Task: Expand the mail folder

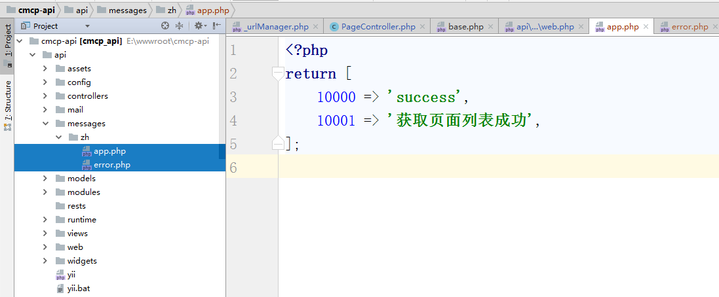Action: [x=45, y=110]
